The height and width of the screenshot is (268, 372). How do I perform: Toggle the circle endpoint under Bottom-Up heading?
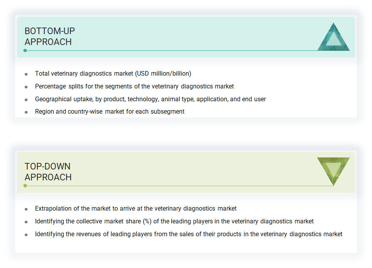click(x=25, y=50)
